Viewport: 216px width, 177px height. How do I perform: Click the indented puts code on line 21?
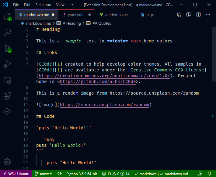(x=71, y=163)
